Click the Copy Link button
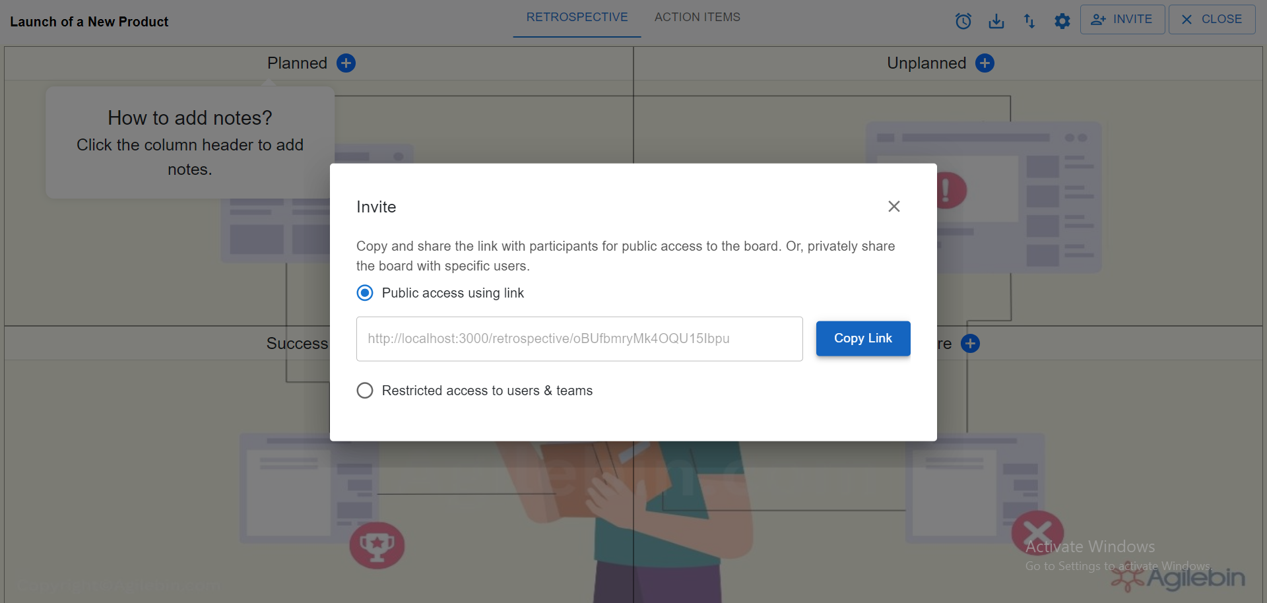The image size is (1267, 603). pos(862,338)
